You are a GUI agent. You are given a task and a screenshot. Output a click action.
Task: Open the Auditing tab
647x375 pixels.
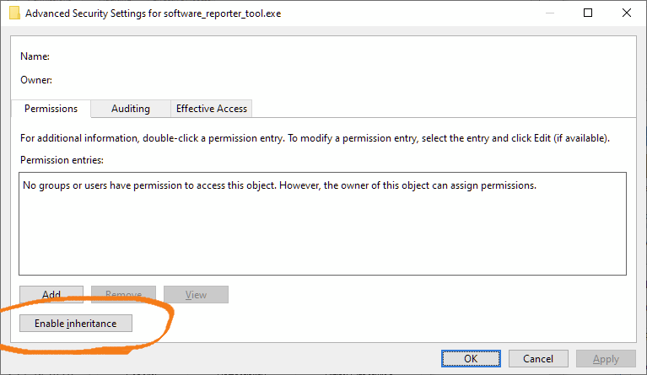pos(131,109)
